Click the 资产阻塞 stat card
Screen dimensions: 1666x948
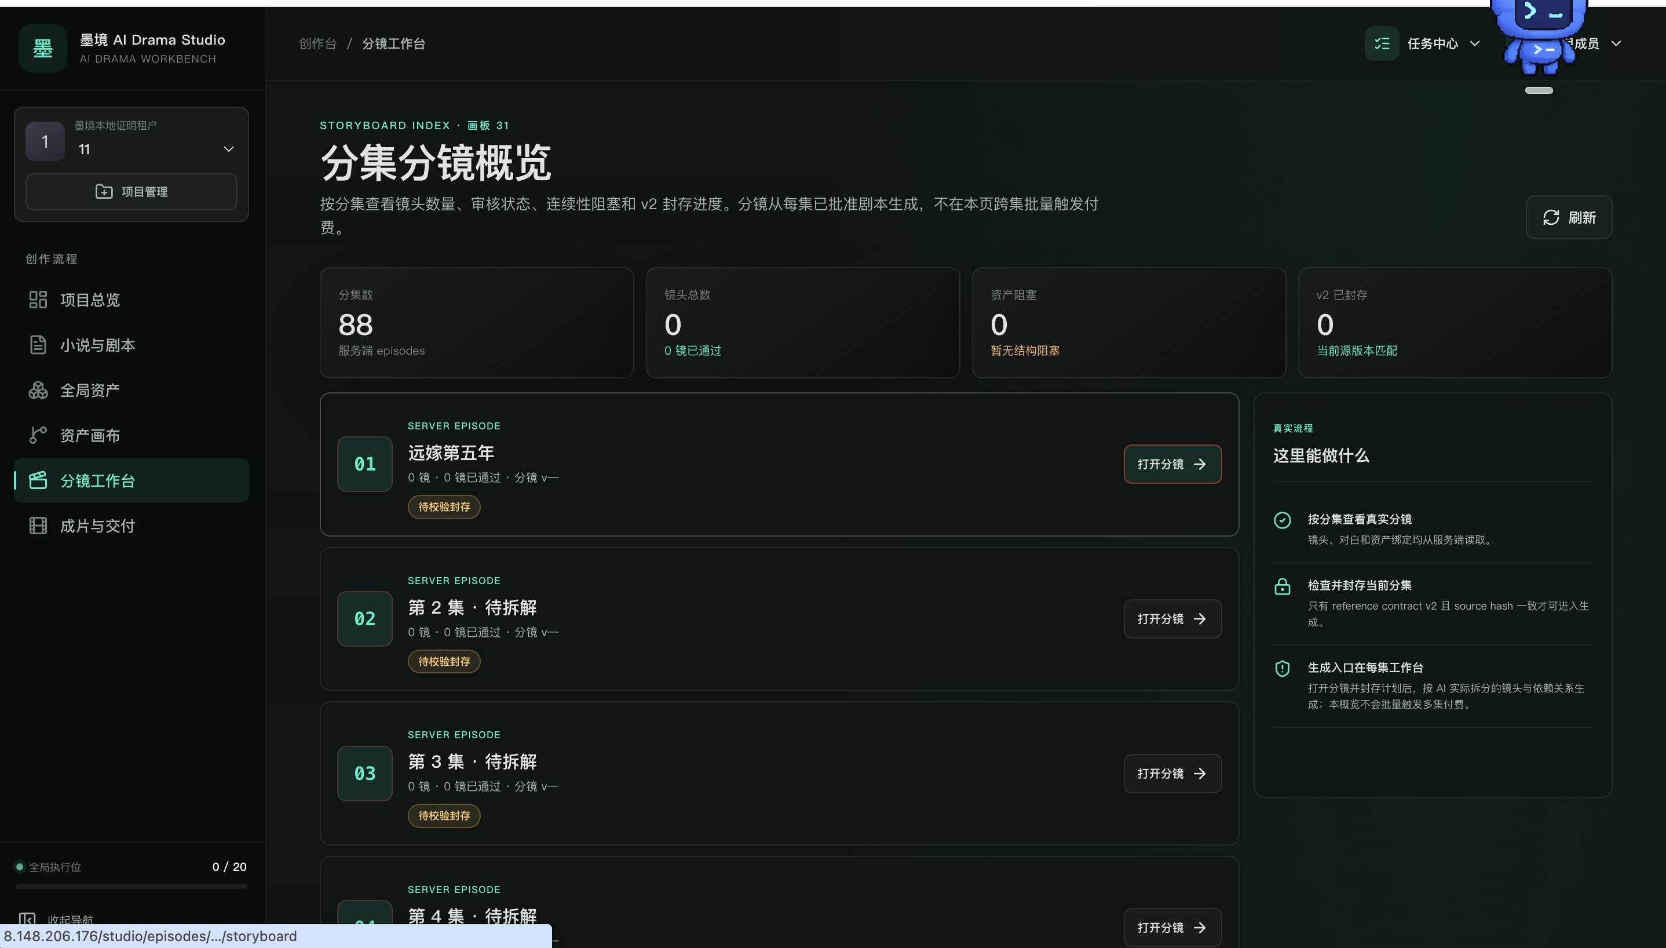coord(1129,323)
